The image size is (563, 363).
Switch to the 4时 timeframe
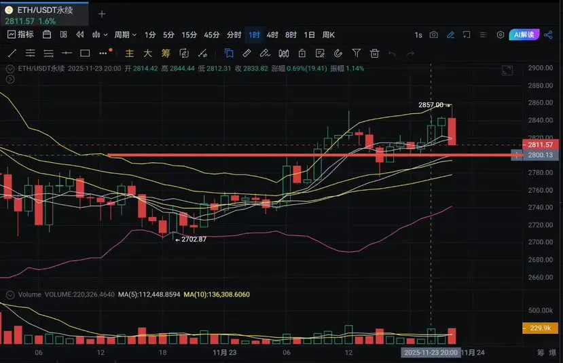coord(272,35)
